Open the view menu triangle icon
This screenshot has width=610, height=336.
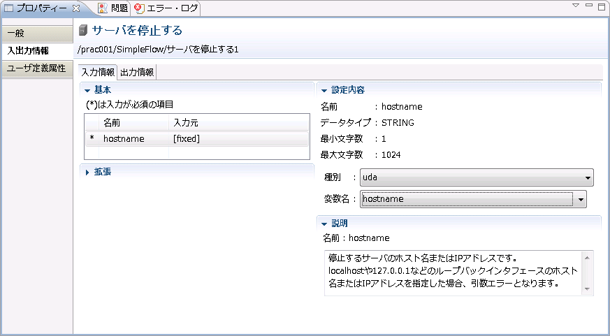576,6
